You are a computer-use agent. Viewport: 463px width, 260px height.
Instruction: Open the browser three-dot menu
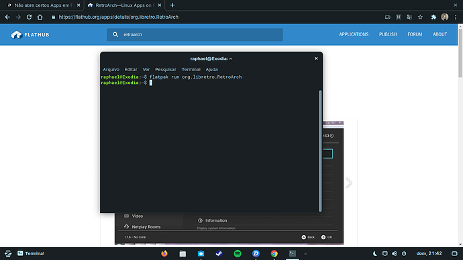[x=456, y=17]
